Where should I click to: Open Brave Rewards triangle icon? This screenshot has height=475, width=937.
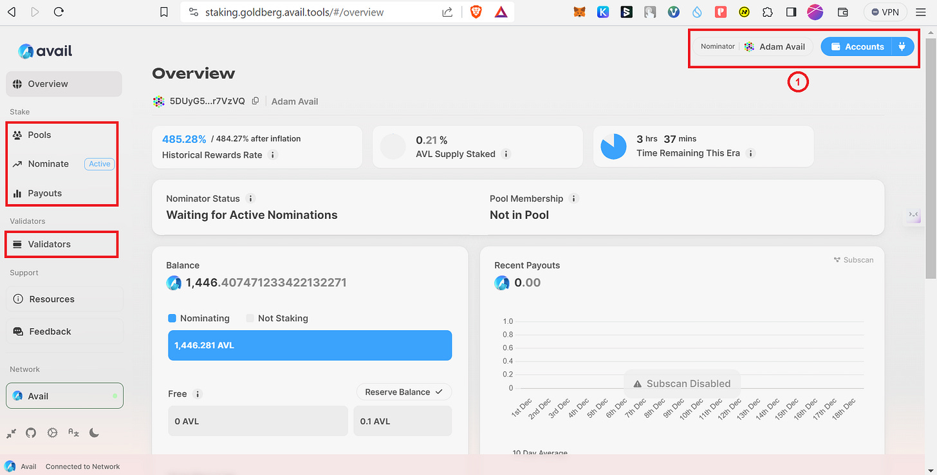coord(501,12)
